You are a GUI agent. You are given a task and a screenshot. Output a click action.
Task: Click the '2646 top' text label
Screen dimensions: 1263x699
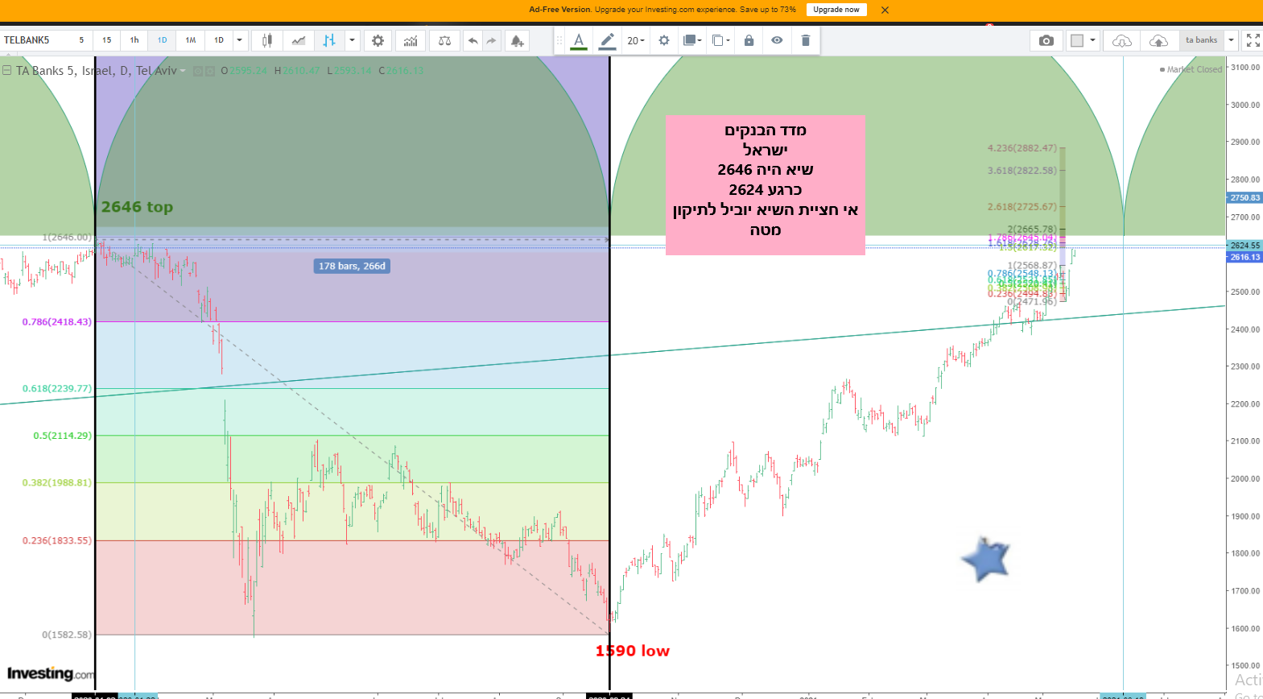point(137,207)
